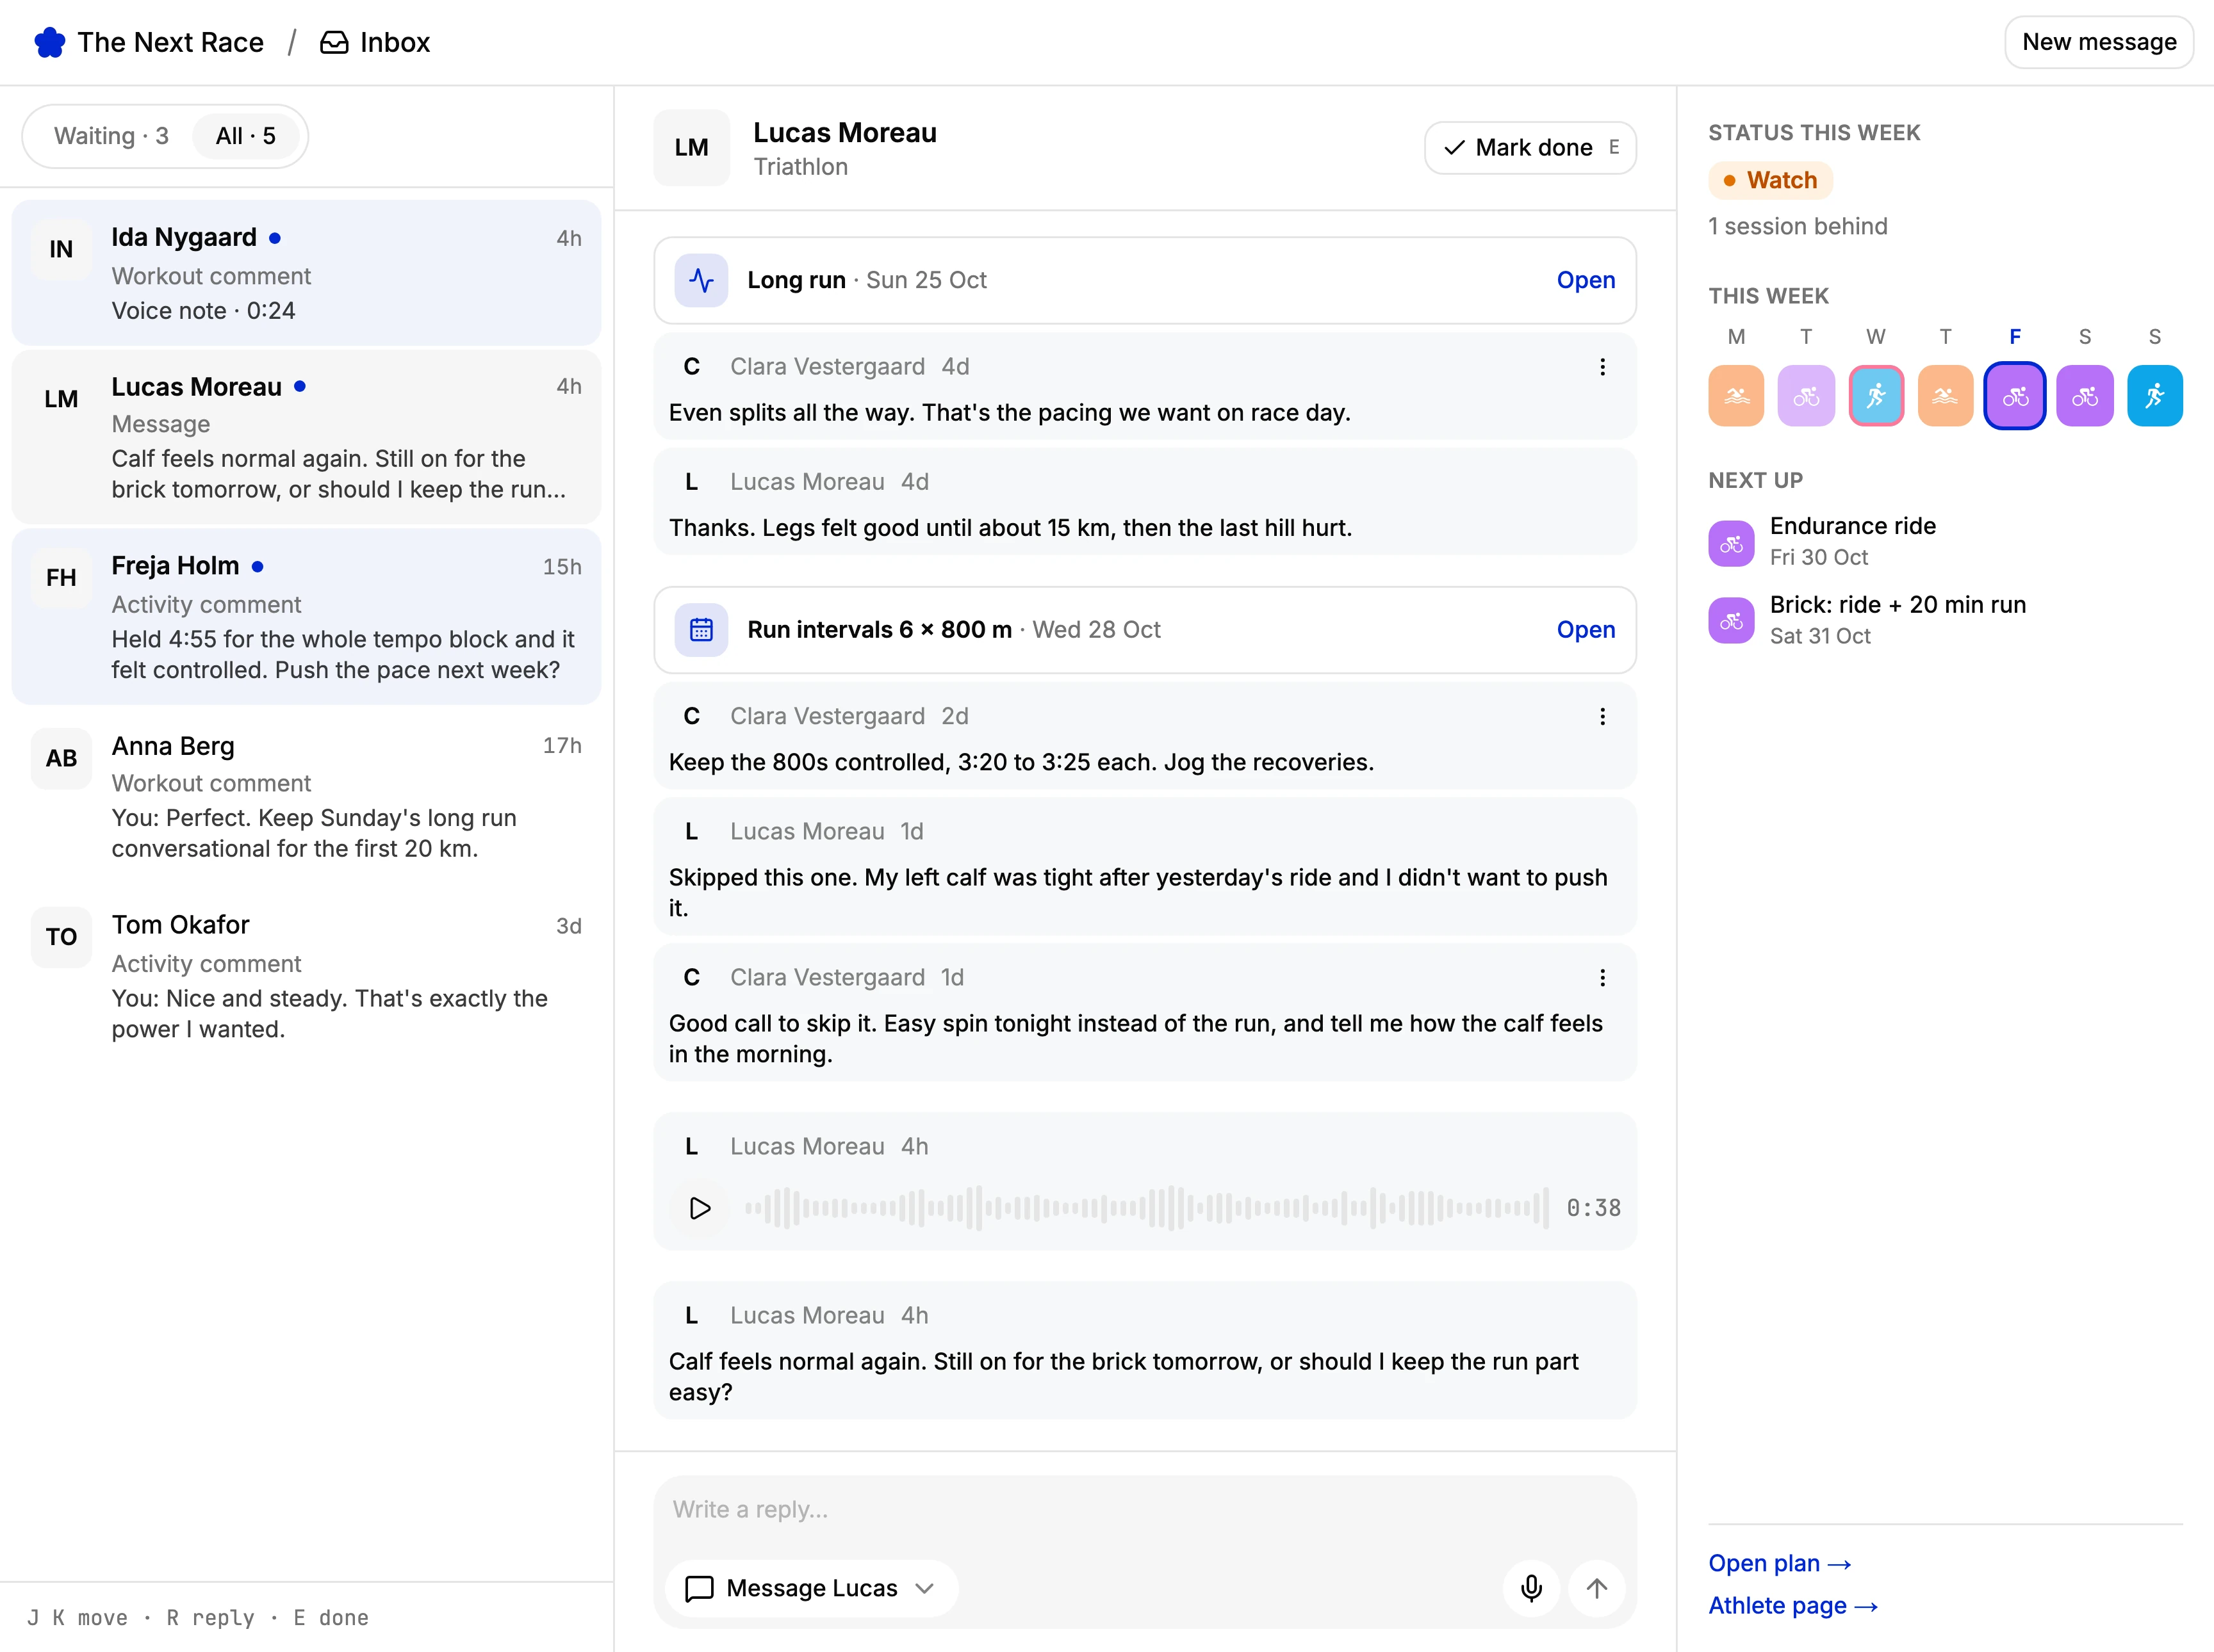Select Saturday bike session tile
The width and height of the screenshot is (2214, 1652).
(x=2085, y=396)
